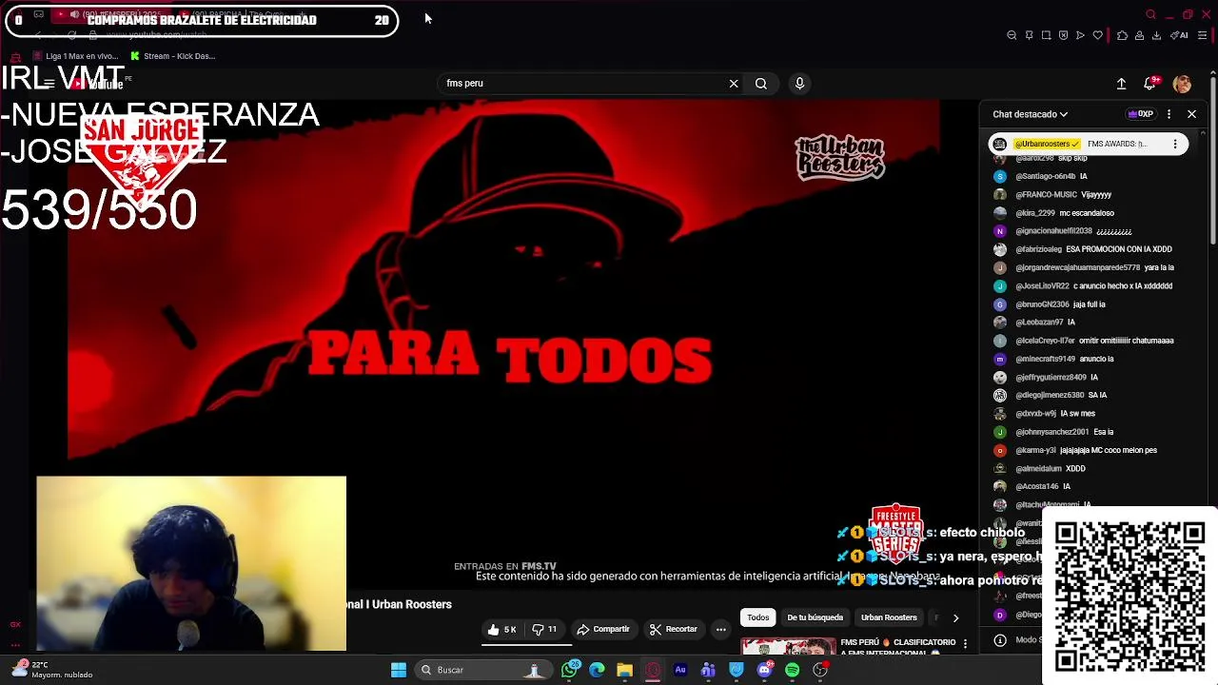The width and height of the screenshot is (1218, 685).
Task: Open the AI assistant toolbar button
Action: 1179,35
